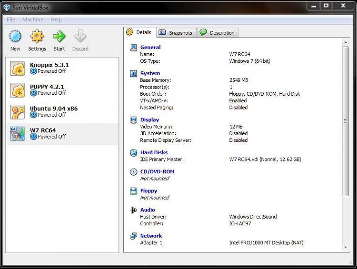
Task: Click the Description tab speech bubble icon
Action: (x=203, y=32)
